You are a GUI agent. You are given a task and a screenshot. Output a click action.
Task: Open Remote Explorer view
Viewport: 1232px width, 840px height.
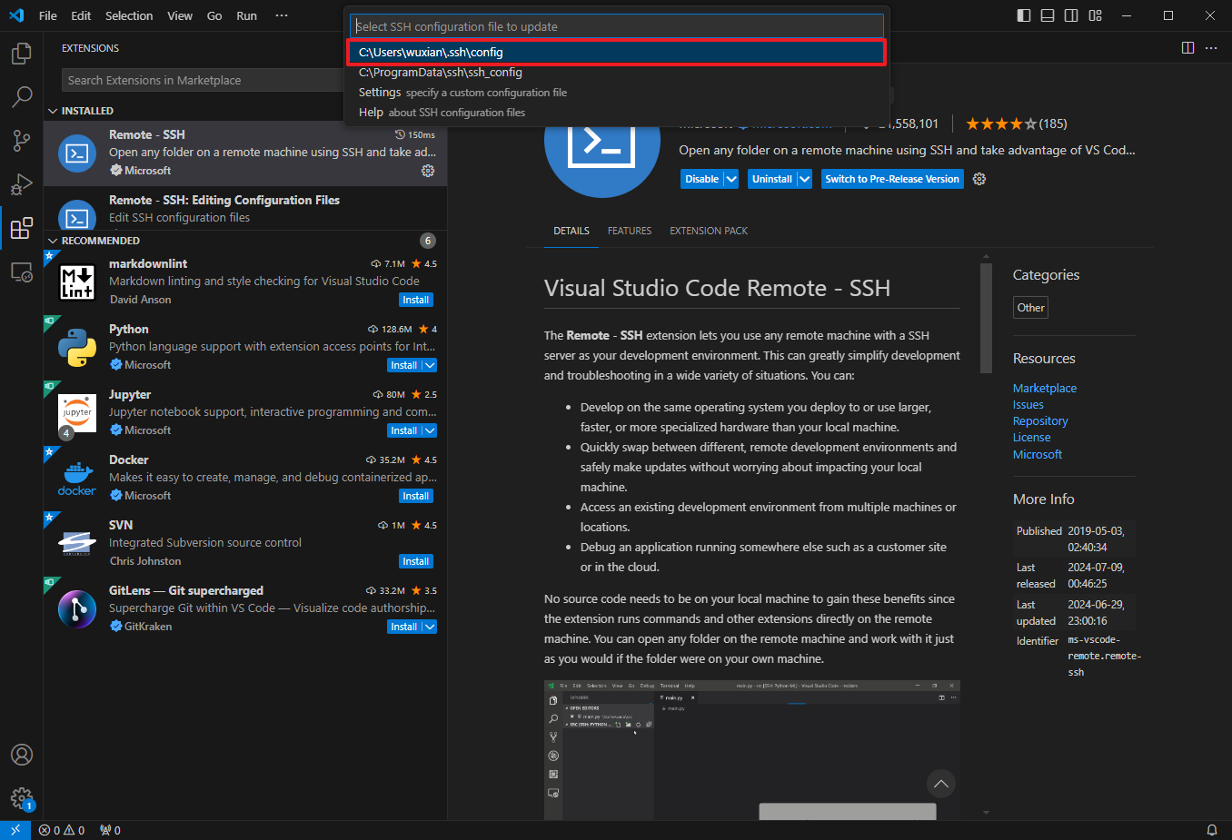coord(22,272)
